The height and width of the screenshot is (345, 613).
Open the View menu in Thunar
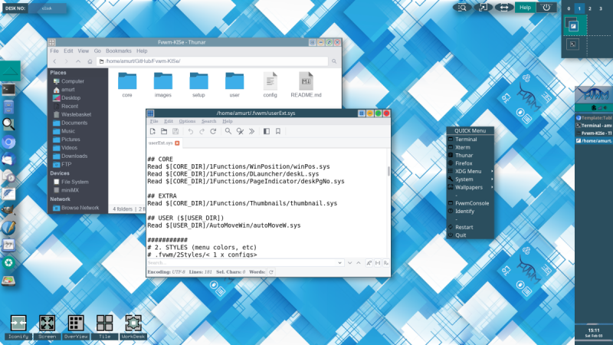click(83, 51)
